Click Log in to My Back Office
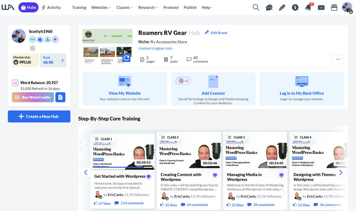 point(302,89)
